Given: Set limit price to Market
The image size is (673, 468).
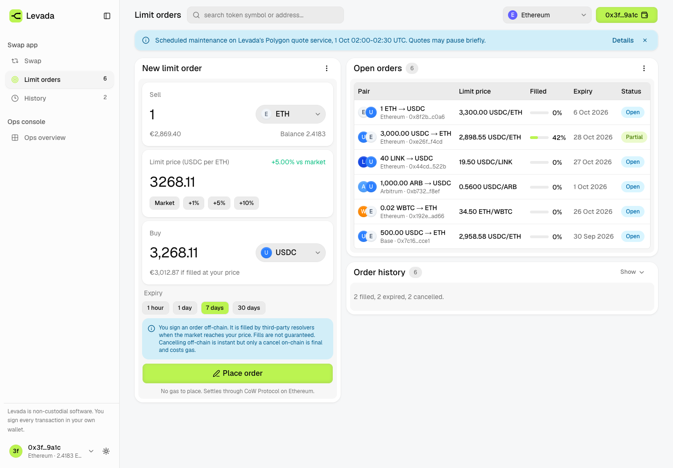Looking at the screenshot, I should [165, 203].
